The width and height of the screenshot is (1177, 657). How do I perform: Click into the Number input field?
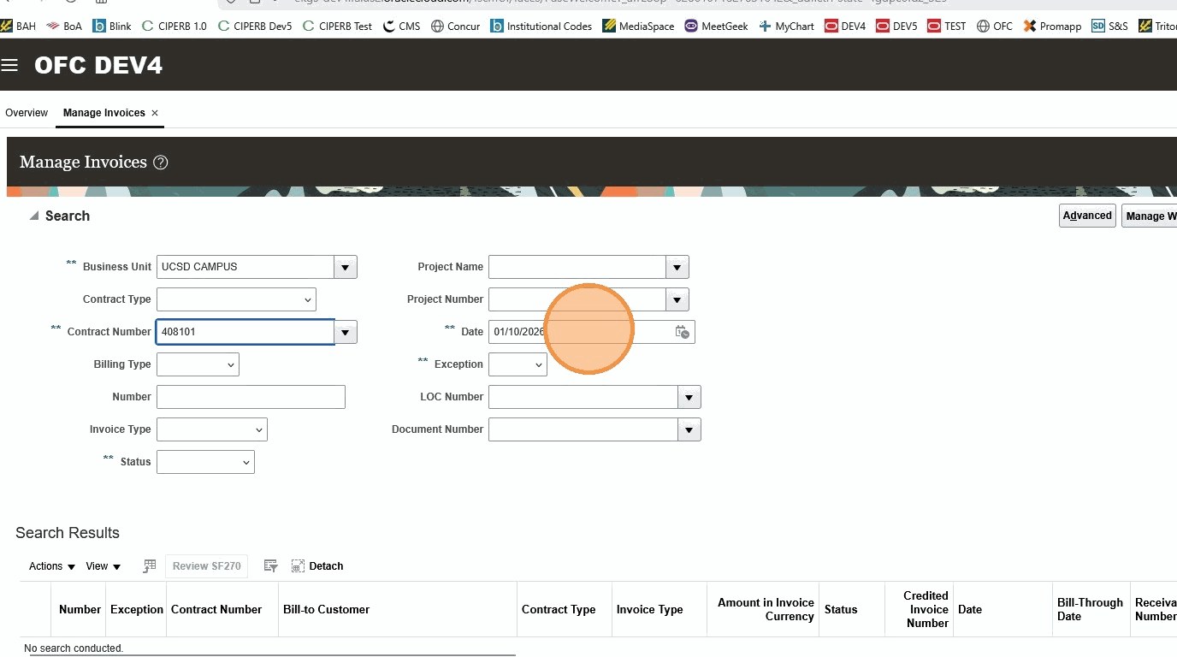[x=251, y=397]
